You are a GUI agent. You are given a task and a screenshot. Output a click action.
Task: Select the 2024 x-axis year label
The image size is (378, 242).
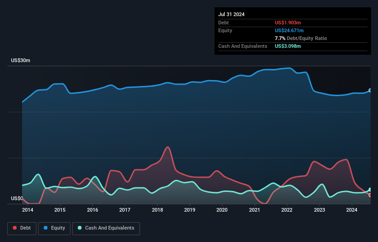tap(352, 210)
